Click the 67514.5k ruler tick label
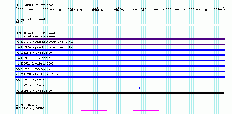Viewport: 232px width, 114px height. click(x=118, y=10)
